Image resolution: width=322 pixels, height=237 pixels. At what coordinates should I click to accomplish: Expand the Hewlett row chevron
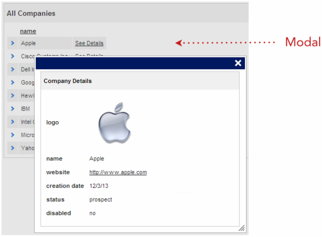click(13, 96)
